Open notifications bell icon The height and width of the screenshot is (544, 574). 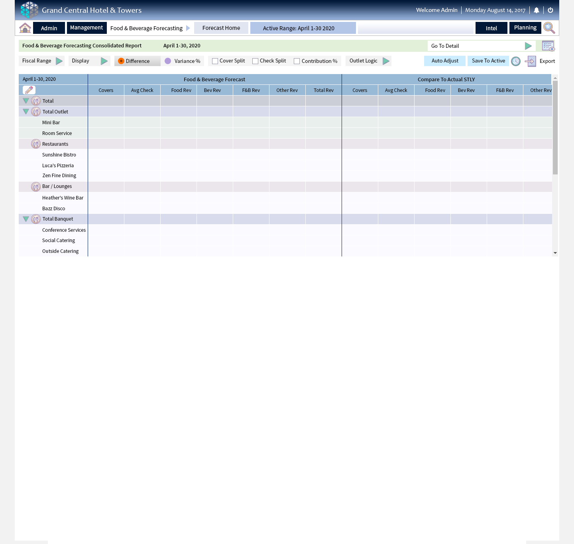537,10
